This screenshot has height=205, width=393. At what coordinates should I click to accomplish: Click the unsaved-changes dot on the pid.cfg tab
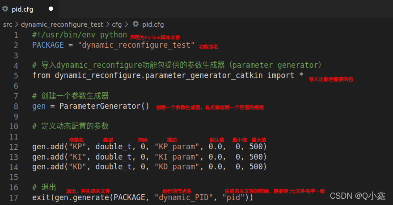(x=51, y=8)
